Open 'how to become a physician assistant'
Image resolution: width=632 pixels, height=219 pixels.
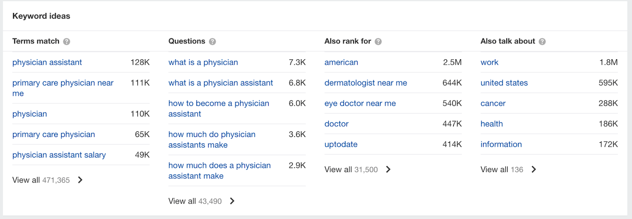pyautogui.click(x=218, y=109)
